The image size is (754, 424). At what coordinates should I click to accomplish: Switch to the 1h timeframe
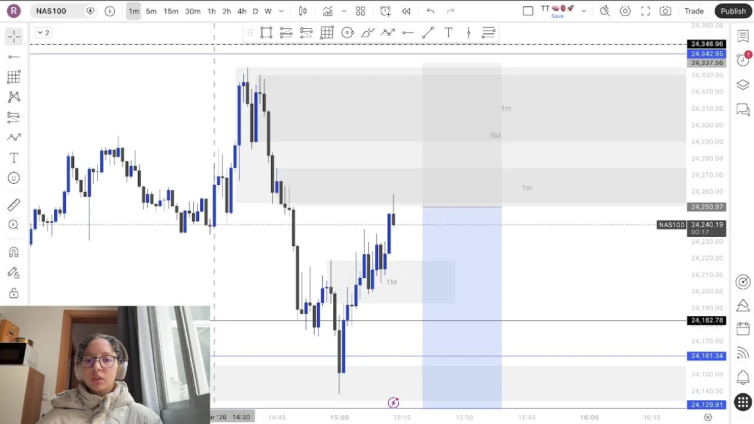coord(211,11)
